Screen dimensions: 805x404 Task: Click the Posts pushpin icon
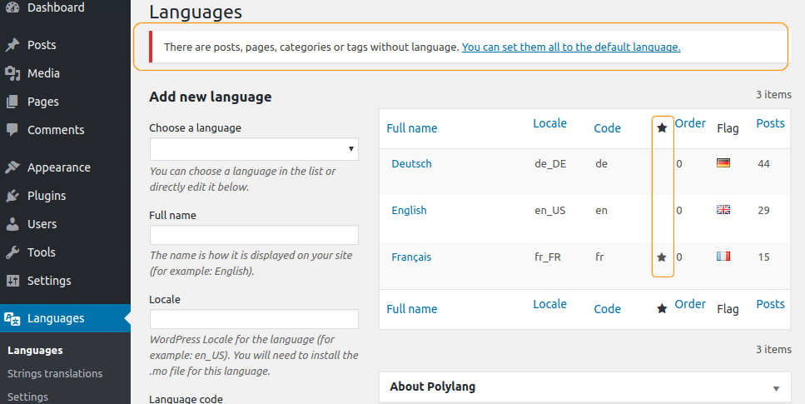tap(12, 45)
